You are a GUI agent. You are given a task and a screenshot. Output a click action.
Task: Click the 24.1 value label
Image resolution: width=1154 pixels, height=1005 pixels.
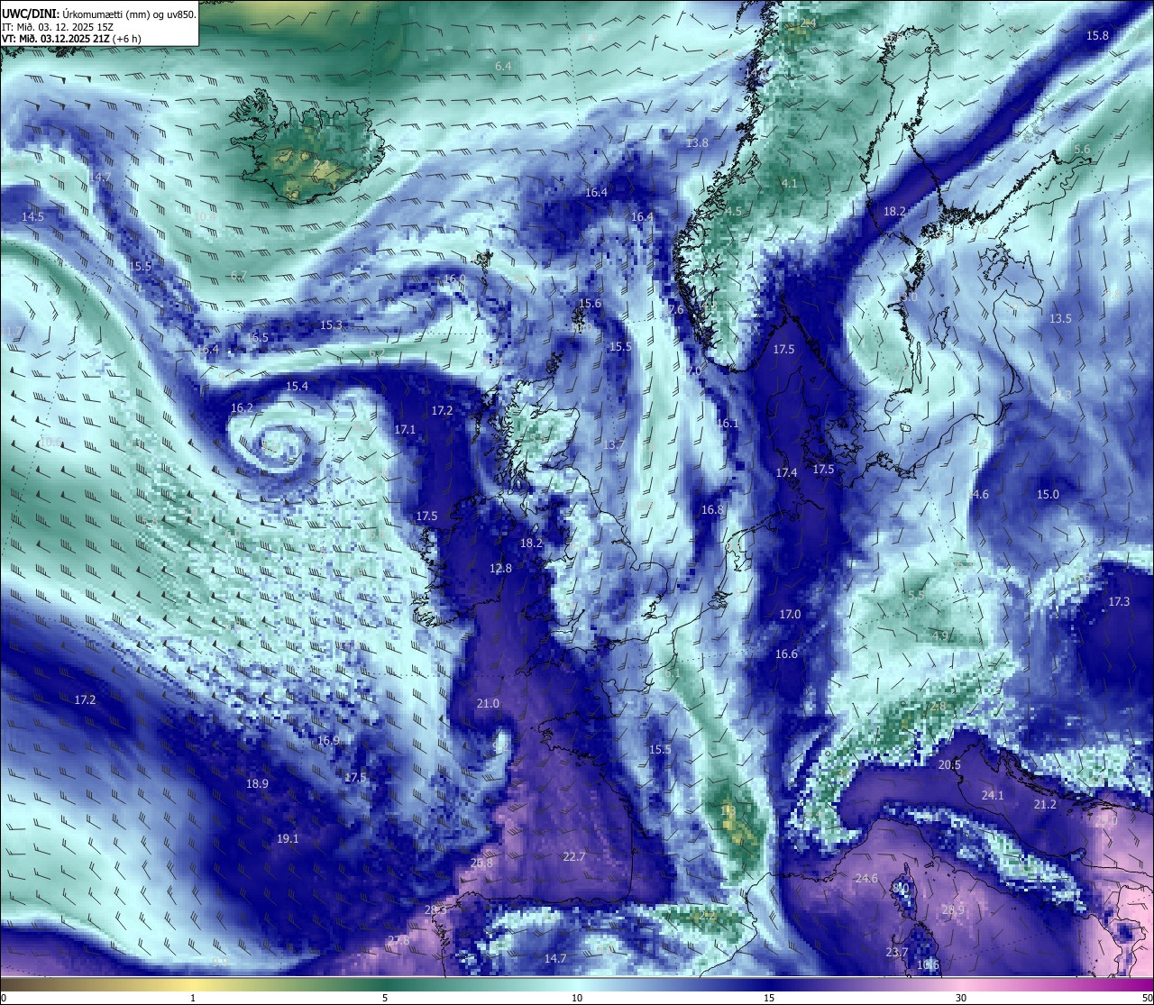(x=993, y=796)
